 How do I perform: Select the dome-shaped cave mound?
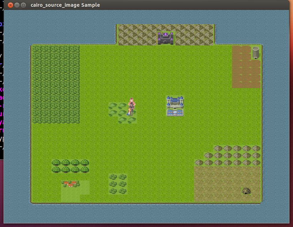coord(246,191)
